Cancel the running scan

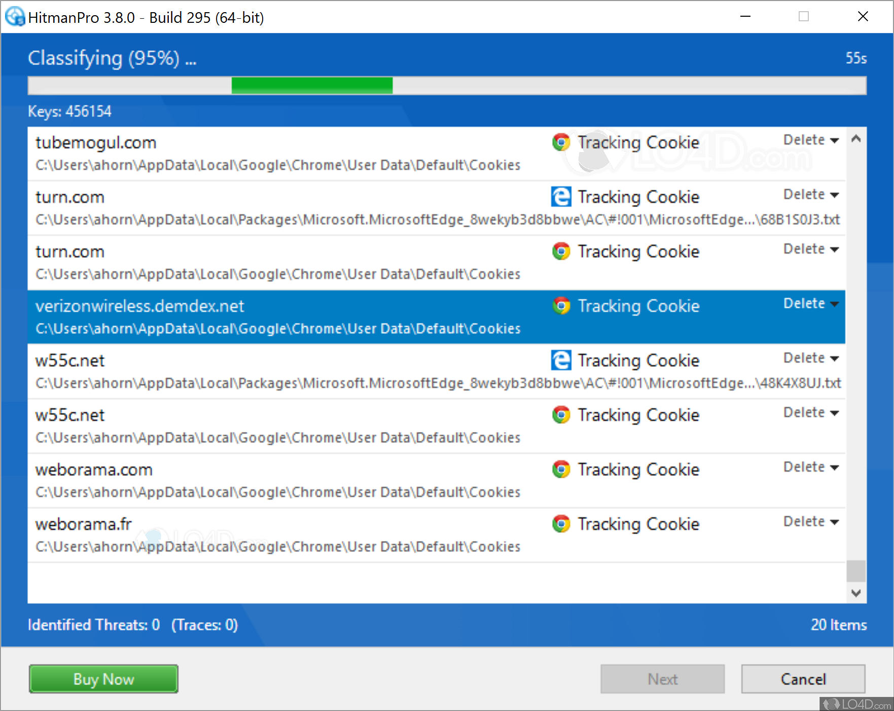[x=803, y=679]
